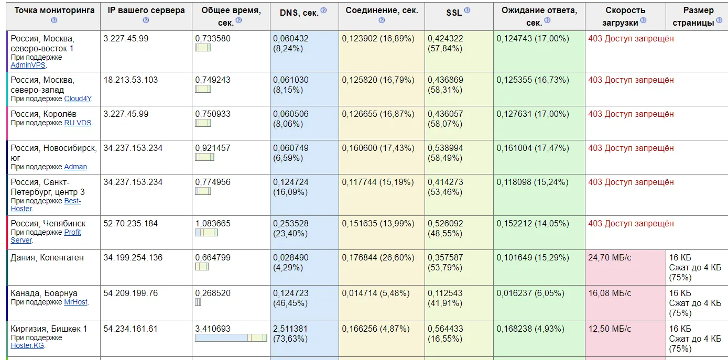The image size is (728, 360).
Task: Click help icon beside Ожидание ответа, сек.
Action: (x=548, y=20)
